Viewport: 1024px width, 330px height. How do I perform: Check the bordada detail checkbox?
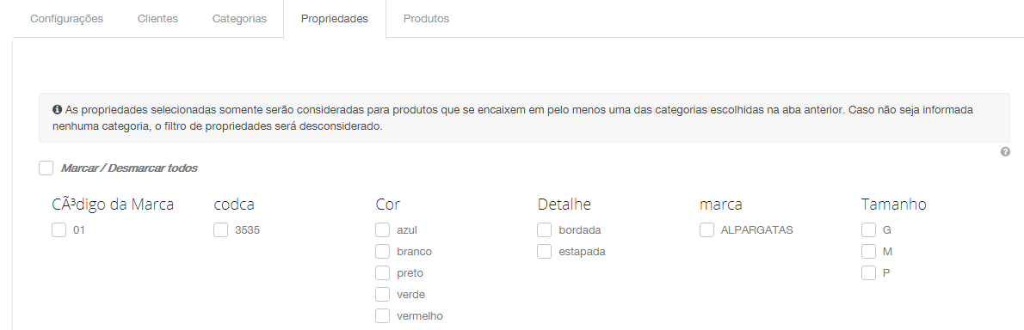tap(545, 230)
